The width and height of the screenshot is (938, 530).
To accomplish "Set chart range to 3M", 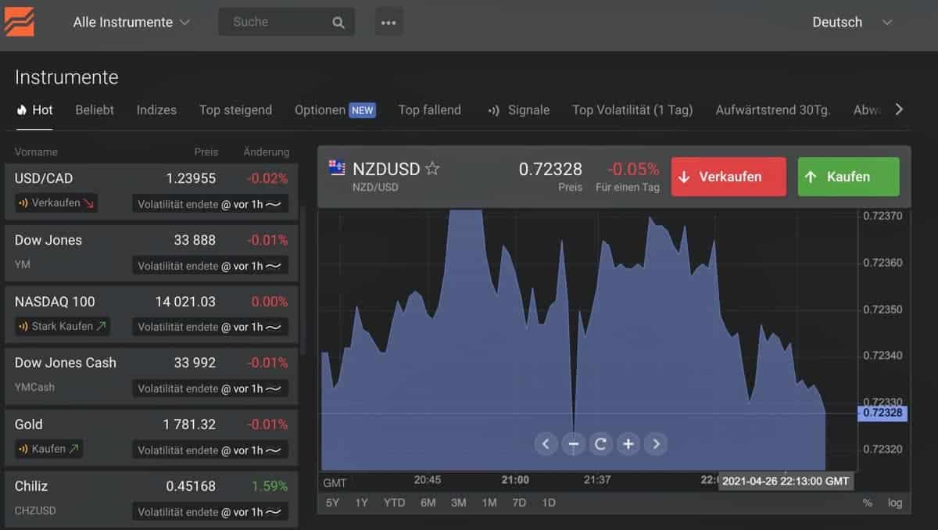I will (459, 503).
